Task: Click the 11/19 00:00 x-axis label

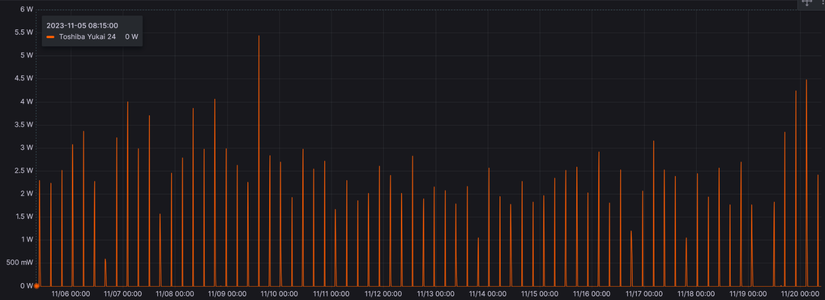Action: (748, 294)
